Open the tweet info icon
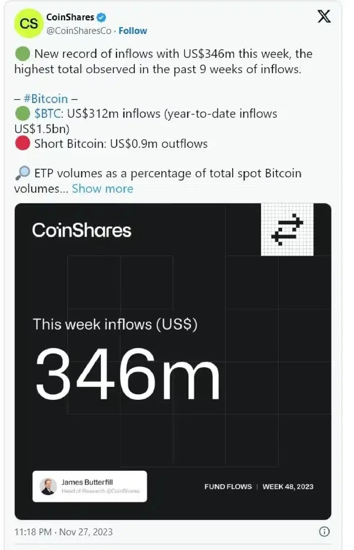 pos(324,532)
